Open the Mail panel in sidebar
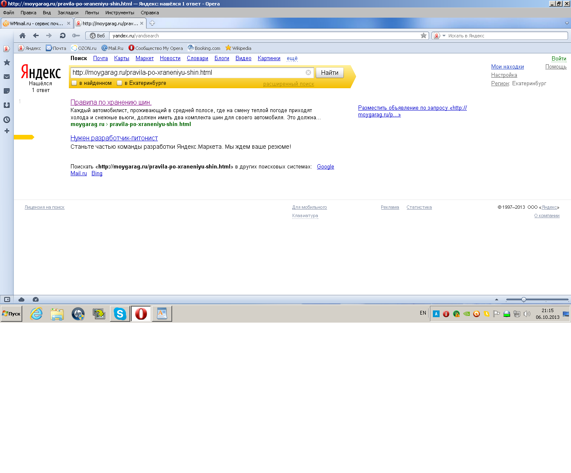Image resolution: width=571 pixels, height=473 pixels. point(7,77)
